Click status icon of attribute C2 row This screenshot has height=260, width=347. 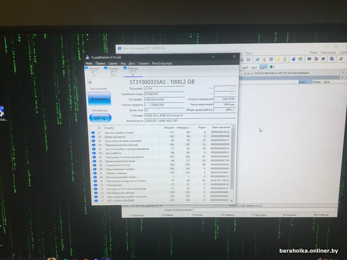pos(95,185)
